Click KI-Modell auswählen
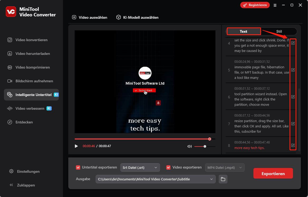 [137, 17]
